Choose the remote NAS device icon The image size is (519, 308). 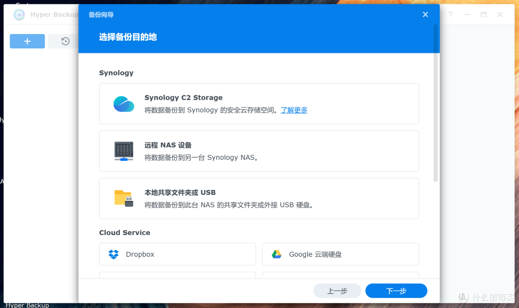pyautogui.click(x=124, y=151)
